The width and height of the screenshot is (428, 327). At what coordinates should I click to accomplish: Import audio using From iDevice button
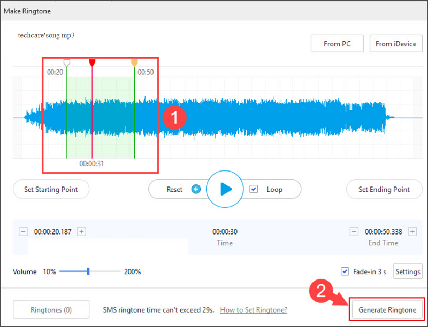pos(396,44)
